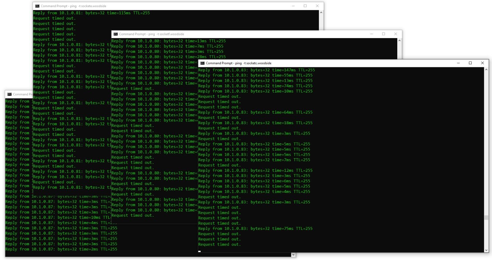The image size is (492, 260).
Task: Maximize the ping socketc.woodside window
Action: pyautogui.click(x=470, y=63)
